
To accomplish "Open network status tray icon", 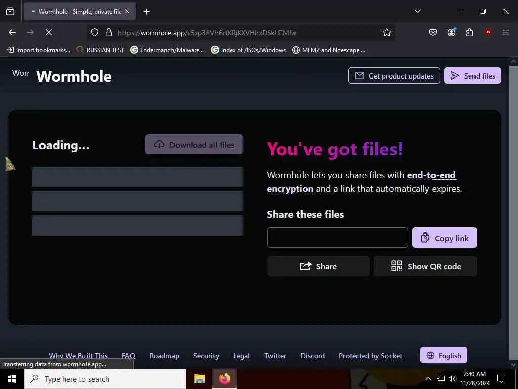I will pos(441,379).
